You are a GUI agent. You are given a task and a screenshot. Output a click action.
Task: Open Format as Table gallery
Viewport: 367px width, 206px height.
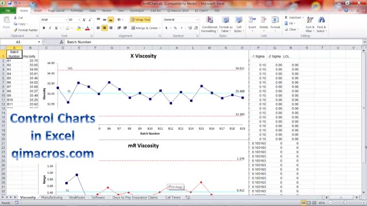point(225,24)
